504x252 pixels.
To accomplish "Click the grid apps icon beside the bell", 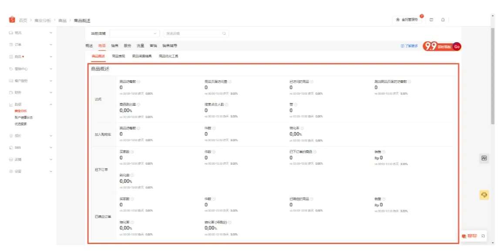I will (x=432, y=20).
